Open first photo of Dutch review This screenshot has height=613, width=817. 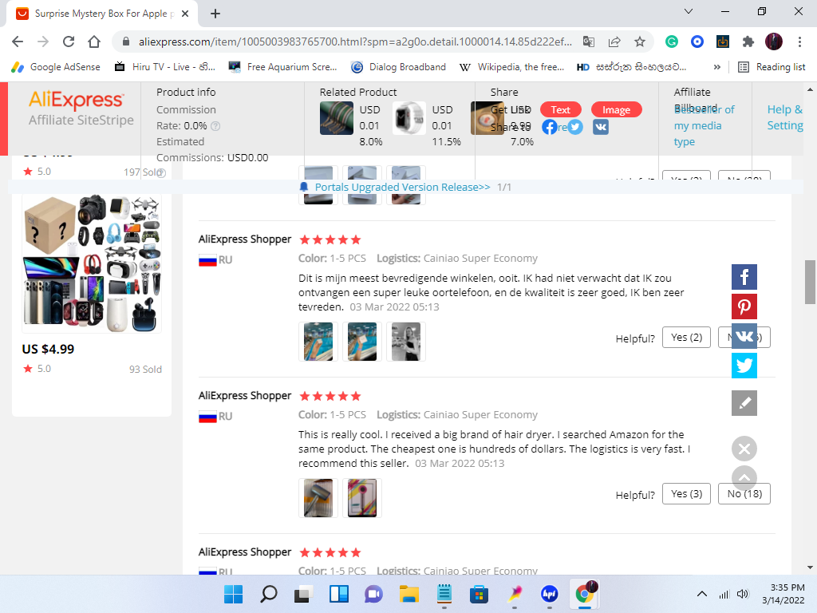point(318,342)
